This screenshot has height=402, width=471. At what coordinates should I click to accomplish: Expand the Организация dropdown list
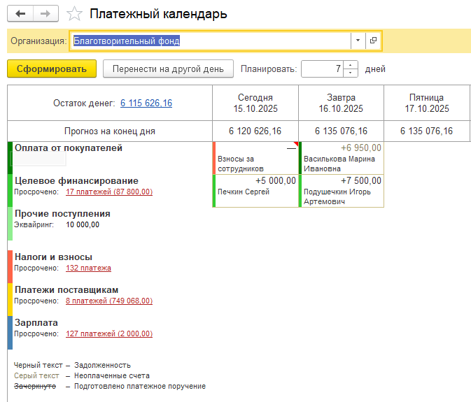pos(358,41)
